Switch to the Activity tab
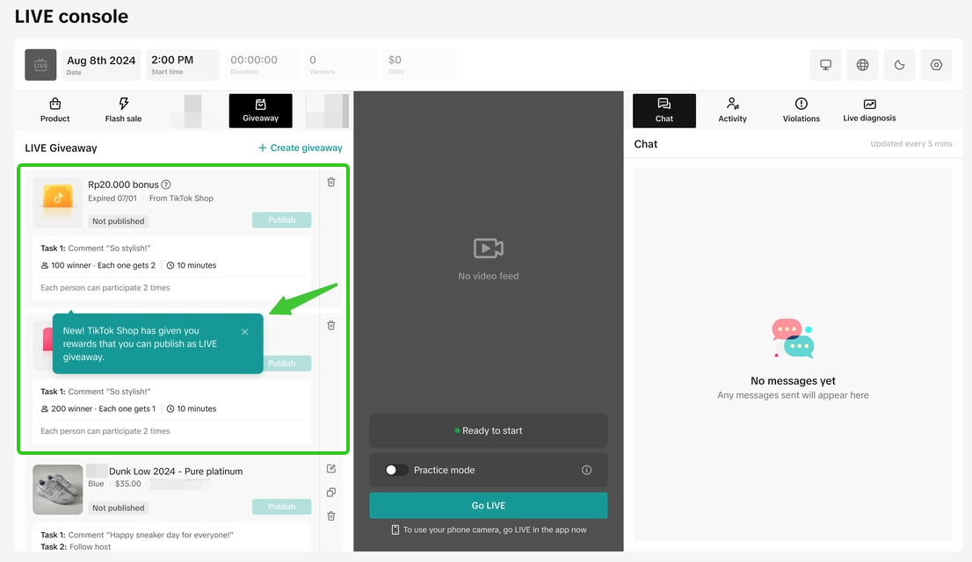Image resolution: width=972 pixels, height=562 pixels. pos(732,111)
